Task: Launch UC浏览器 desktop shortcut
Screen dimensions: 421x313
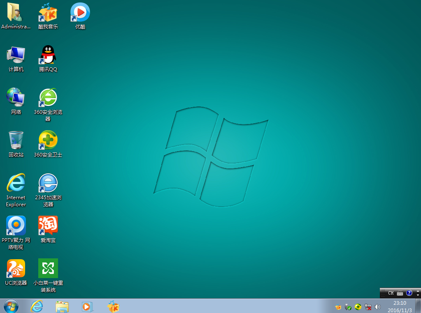Action: tap(16, 272)
